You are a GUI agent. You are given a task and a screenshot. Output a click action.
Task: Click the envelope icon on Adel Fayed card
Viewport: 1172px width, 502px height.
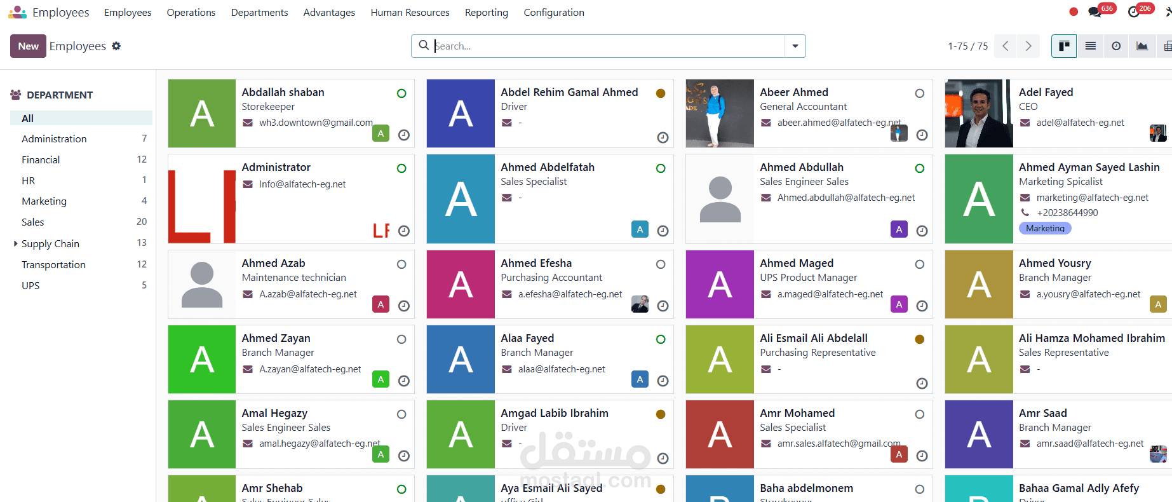[x=1025, y=123]
